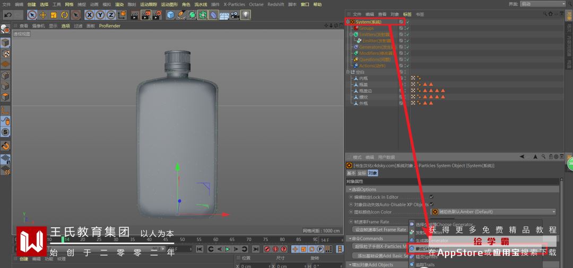This screenshot has height=268, width=573.
Task: Add a floor grid environment object
Action: [224, 15]
